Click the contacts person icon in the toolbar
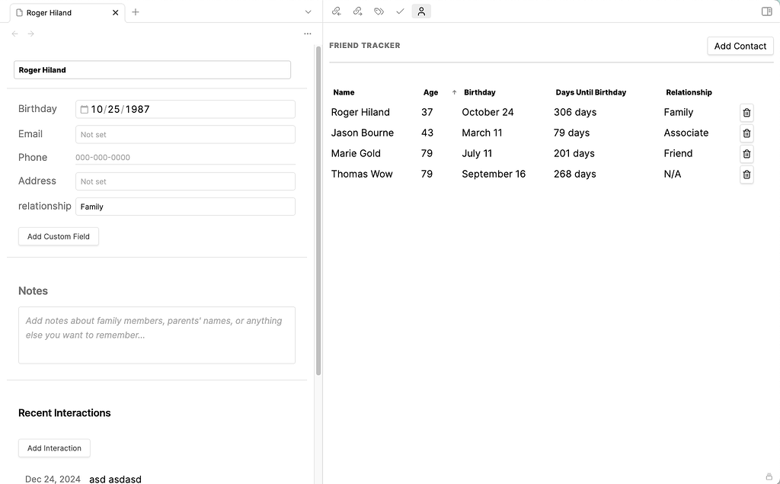Viewport: 780px width, 484px height. pos(421,11)
